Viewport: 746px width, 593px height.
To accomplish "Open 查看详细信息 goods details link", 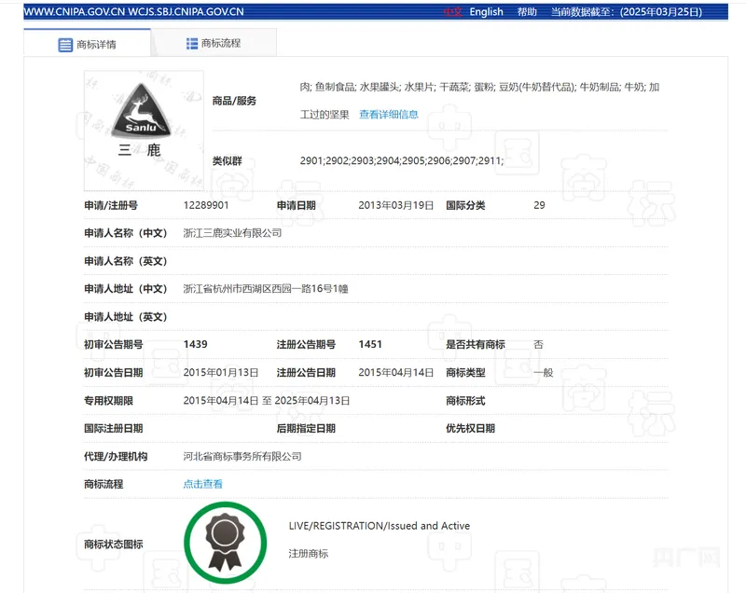I will coord(388,114).
